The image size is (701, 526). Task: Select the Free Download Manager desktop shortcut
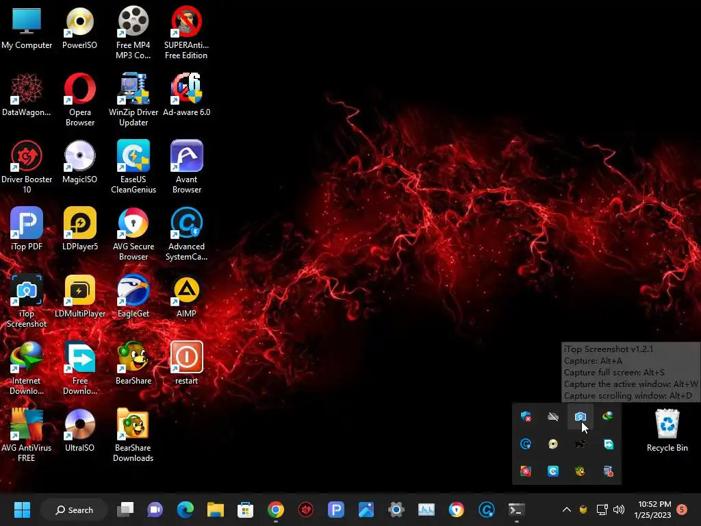(79, 369)
